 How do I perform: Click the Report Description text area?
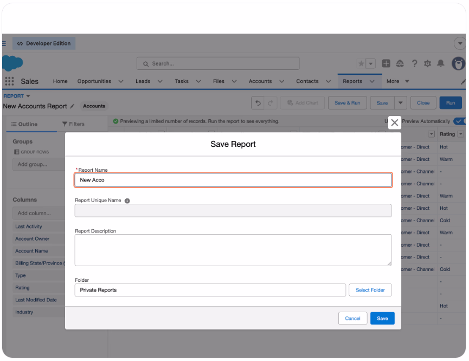pos(233,250)
